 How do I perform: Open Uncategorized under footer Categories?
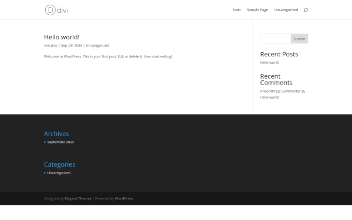pyautogui.click(x=59, y=173)
